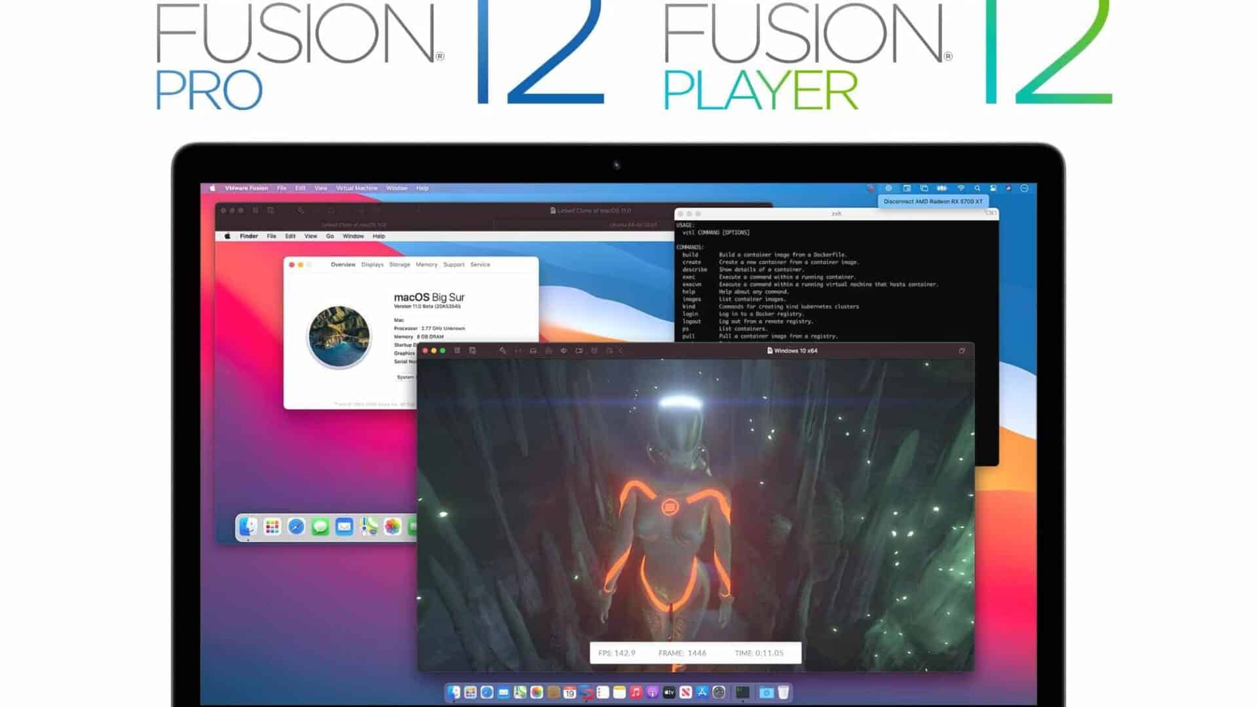This screenshot has width=1258, height=707.
Task: Click the TIME: 0:11.05 readout
Action: click(759, 653)
